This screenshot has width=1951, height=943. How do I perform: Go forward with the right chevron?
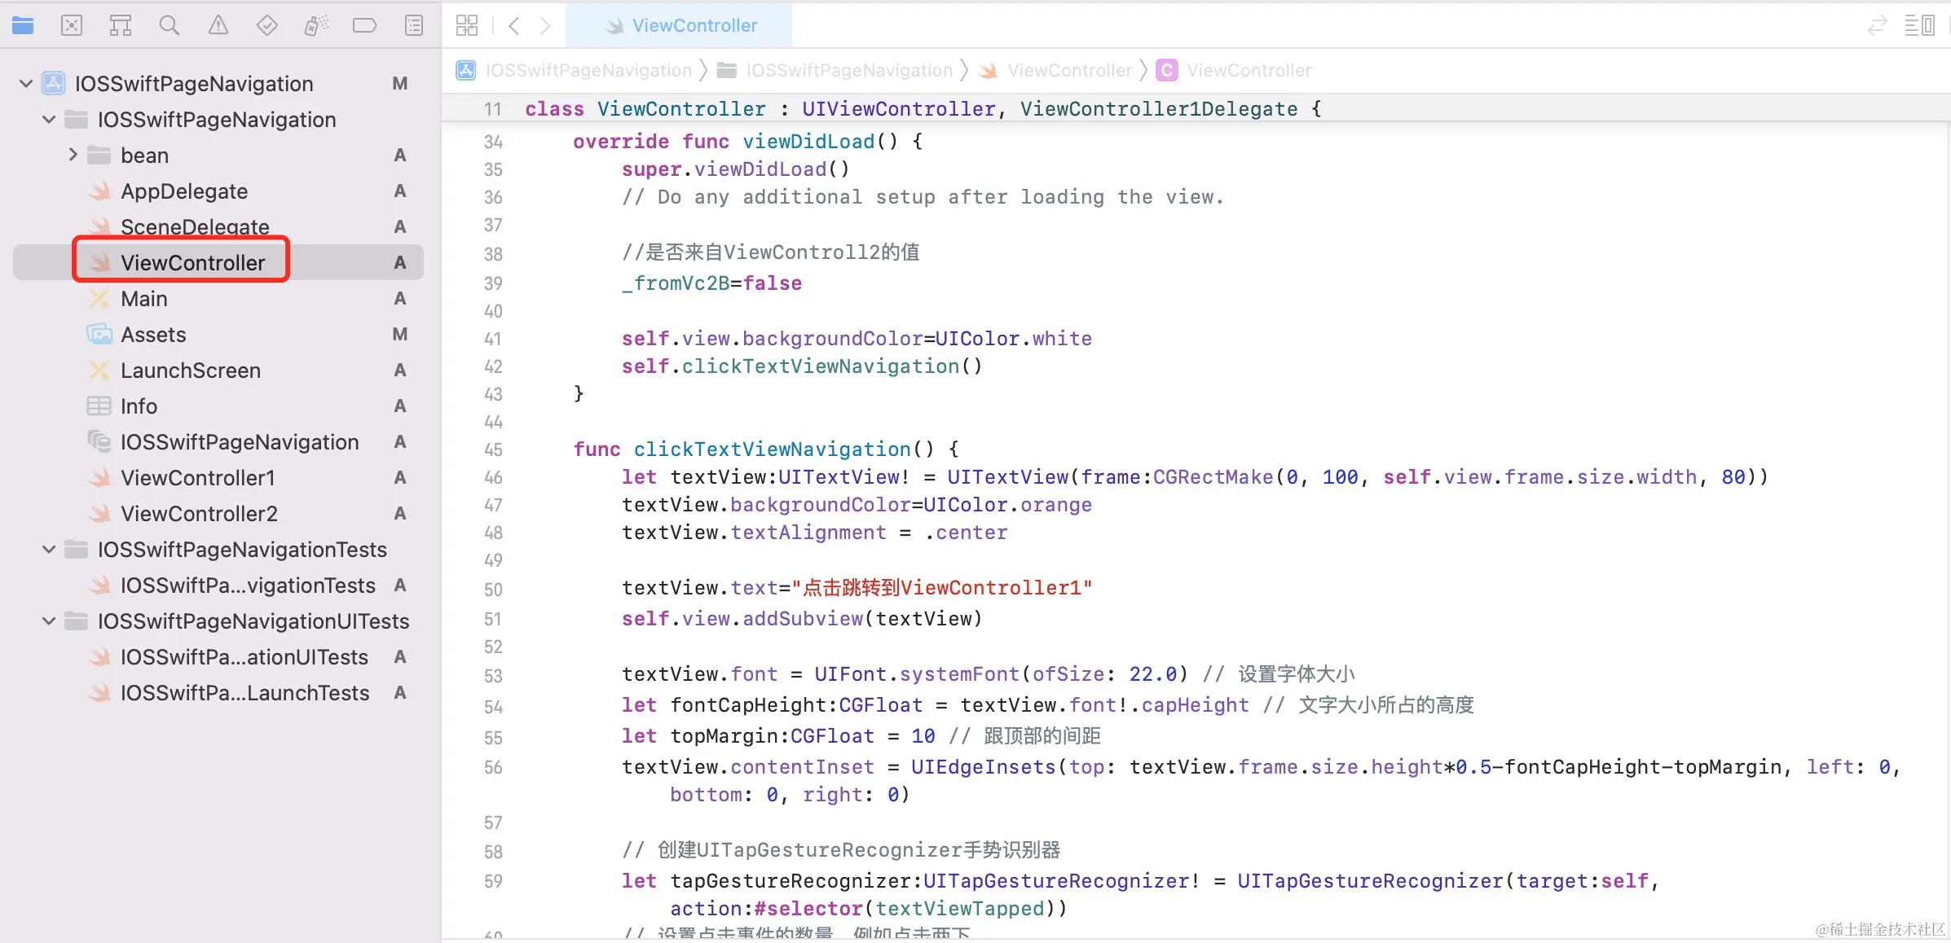click(x=545, y=26)
